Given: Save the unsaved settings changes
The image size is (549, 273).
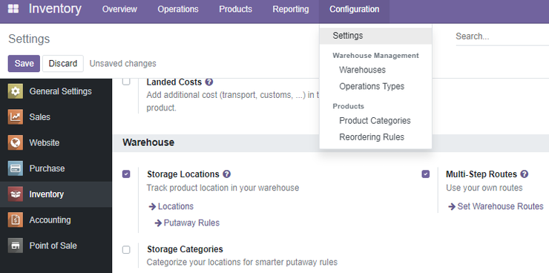Looking at the screenshot, I should point(24,63).
